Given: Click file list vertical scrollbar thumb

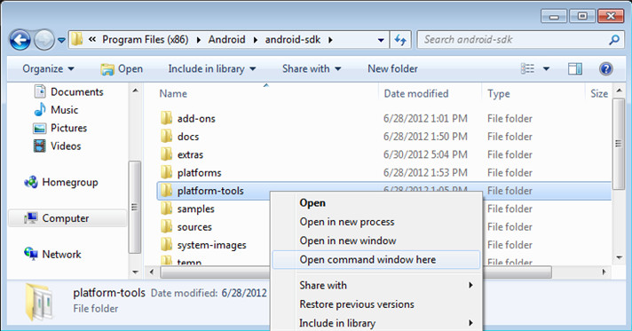Looking at the screenshot, I should coord(619,144).
